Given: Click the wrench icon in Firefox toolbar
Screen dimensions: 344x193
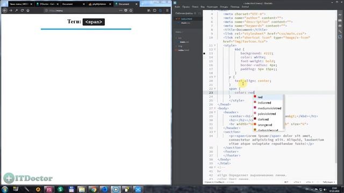Looking at the screenshot, I should coord(17,10).
